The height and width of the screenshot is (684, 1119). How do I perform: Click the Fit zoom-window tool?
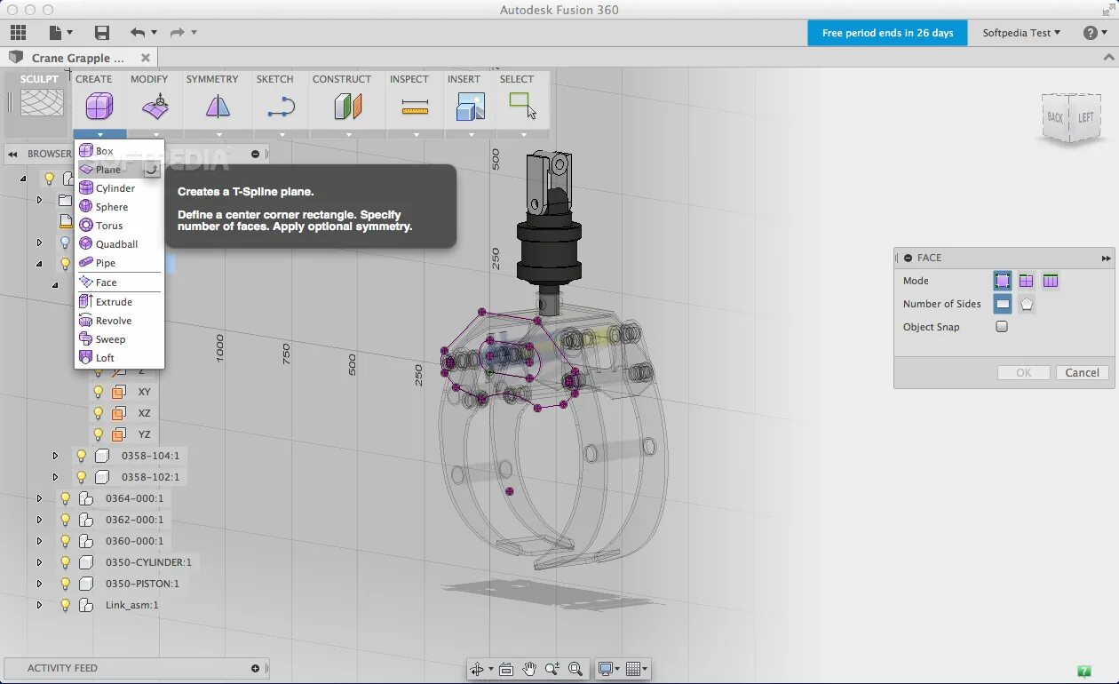click(x=575, y=669)
